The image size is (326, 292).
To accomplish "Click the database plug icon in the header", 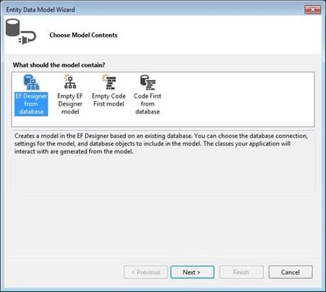I will (x=21, y=32).
